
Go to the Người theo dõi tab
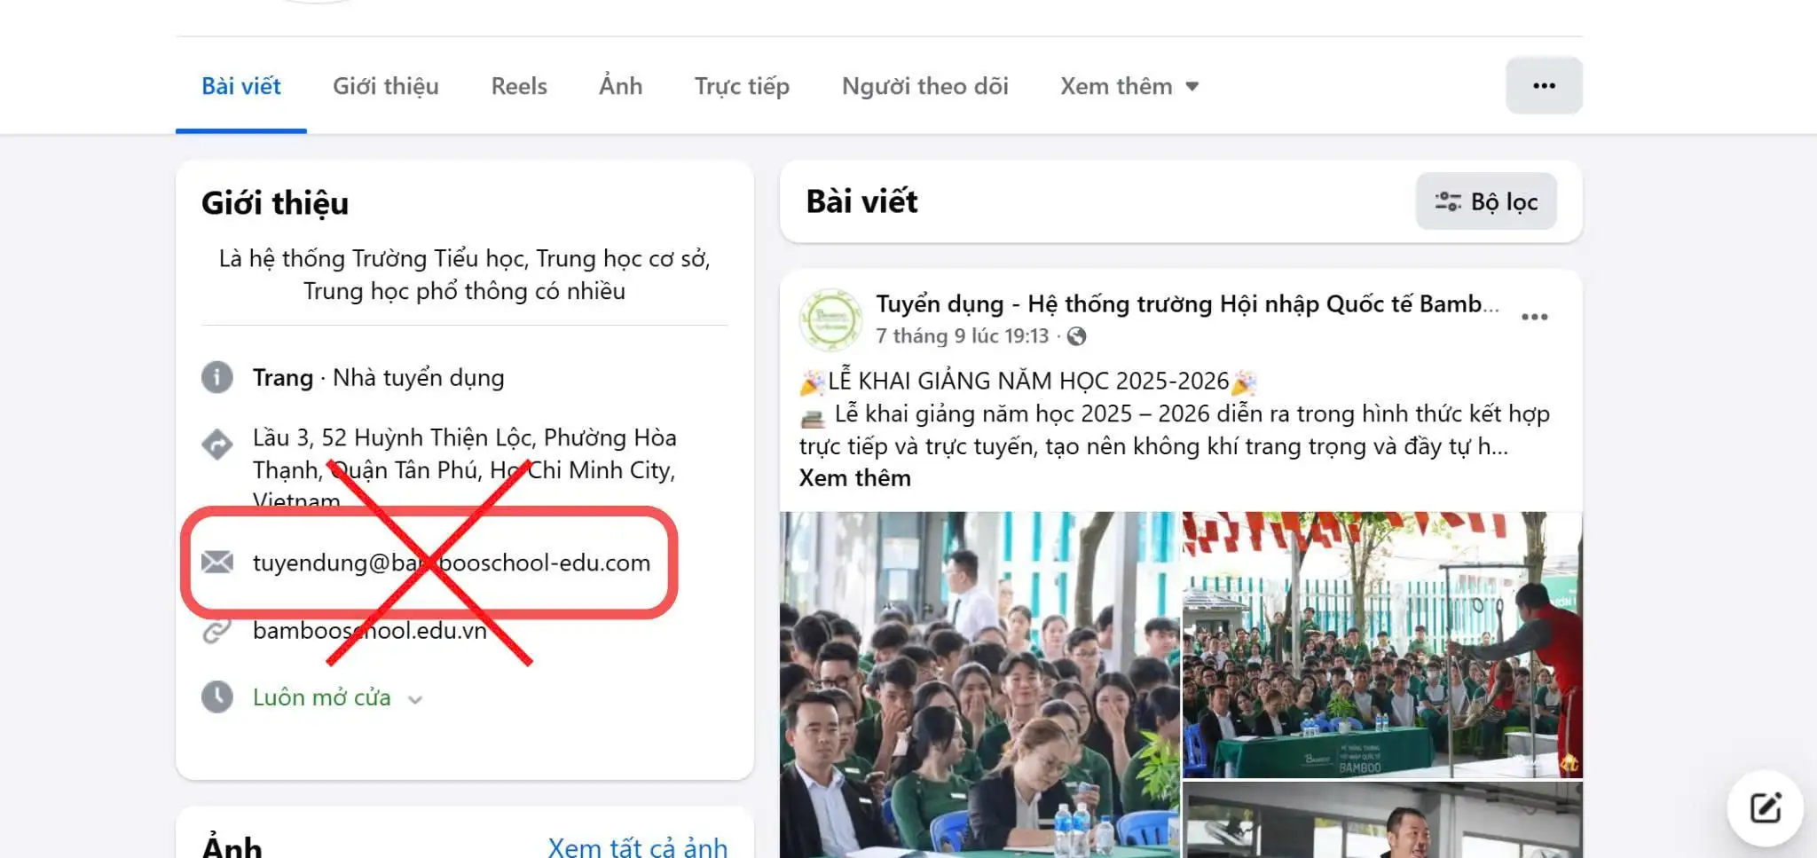(924, 86)
